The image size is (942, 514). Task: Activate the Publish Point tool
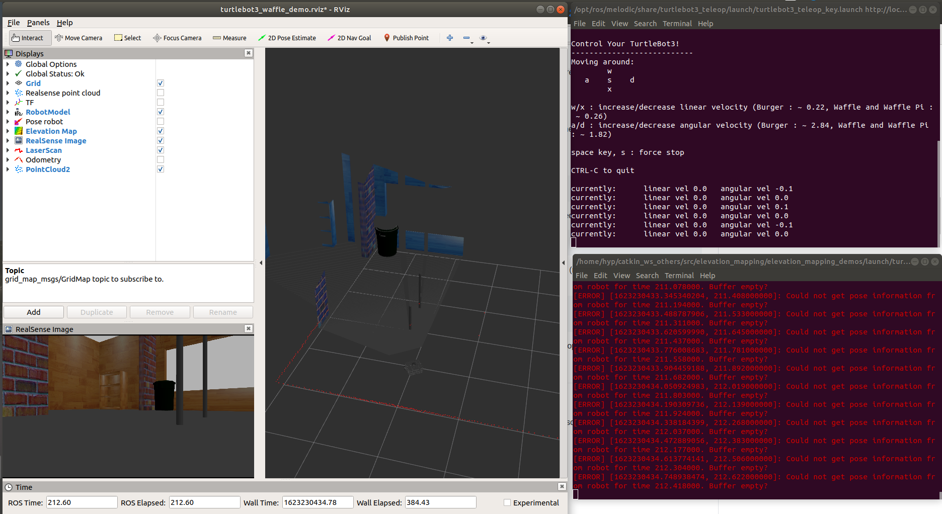tap(406, 38)
